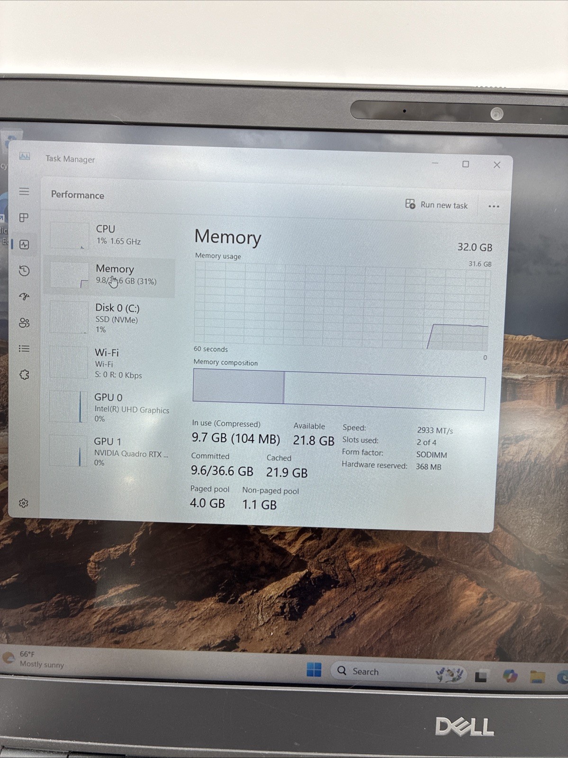The height and width of the screenshot is (758, 568).
Task: Open the App history icon in sidebar
Action: point(24,271)
